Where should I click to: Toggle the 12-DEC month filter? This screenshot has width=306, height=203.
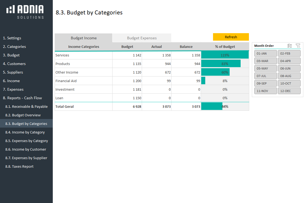click(289, 91)
